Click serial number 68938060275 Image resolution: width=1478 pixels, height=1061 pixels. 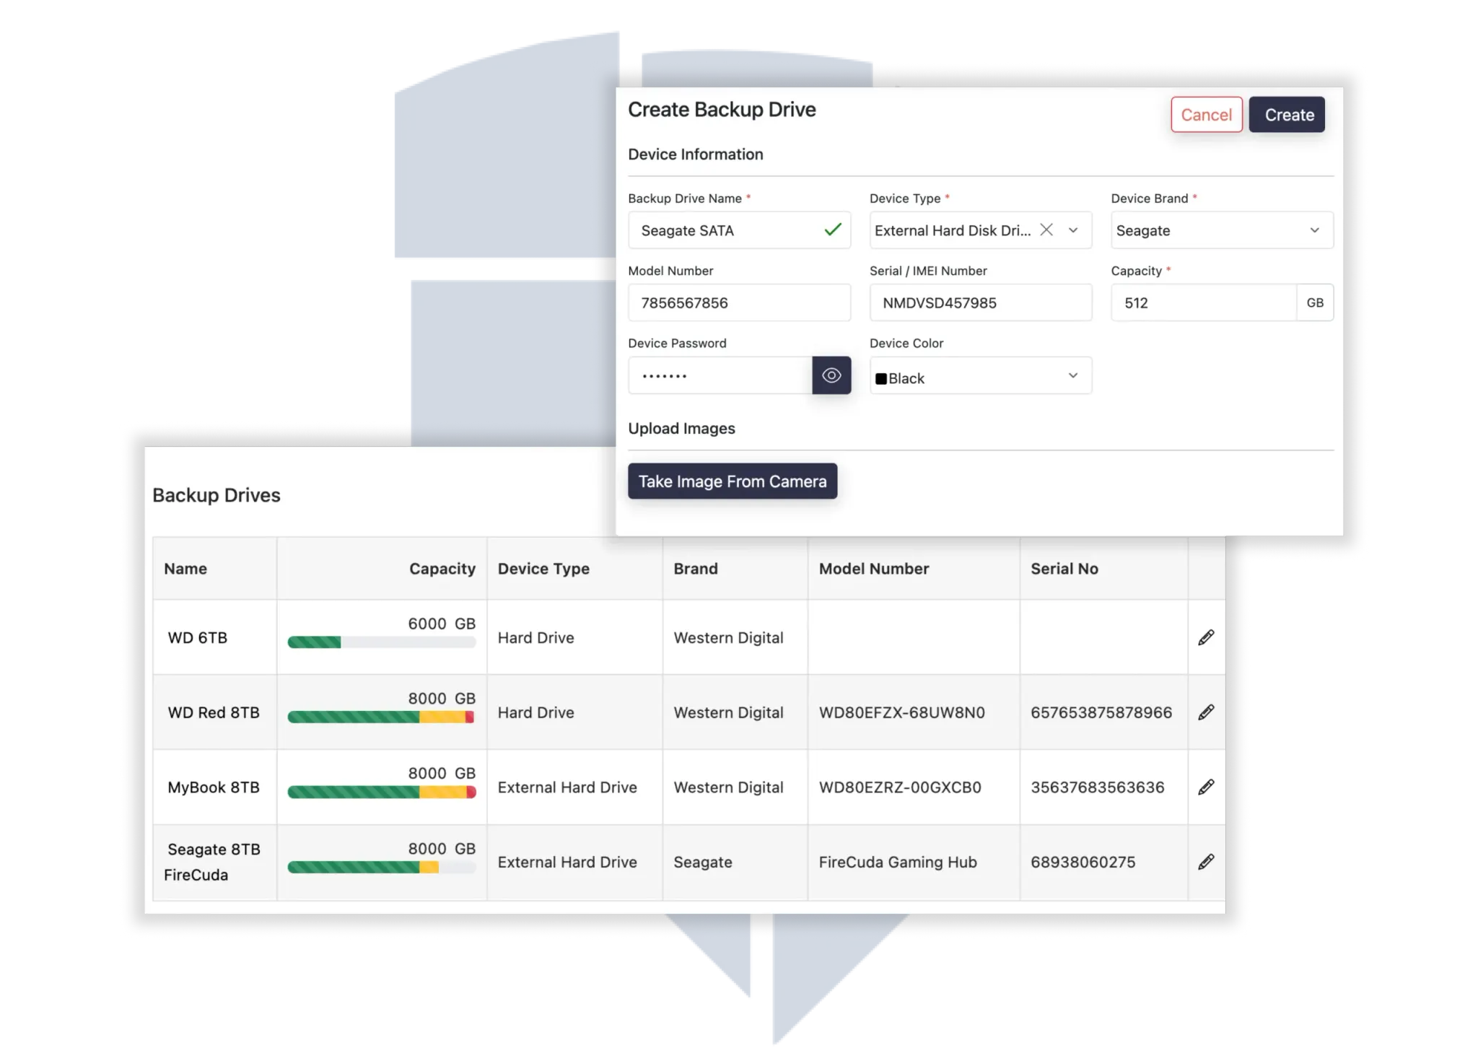1083,863
